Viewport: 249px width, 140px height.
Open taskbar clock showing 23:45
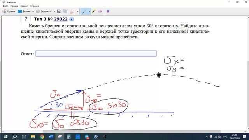235,136
